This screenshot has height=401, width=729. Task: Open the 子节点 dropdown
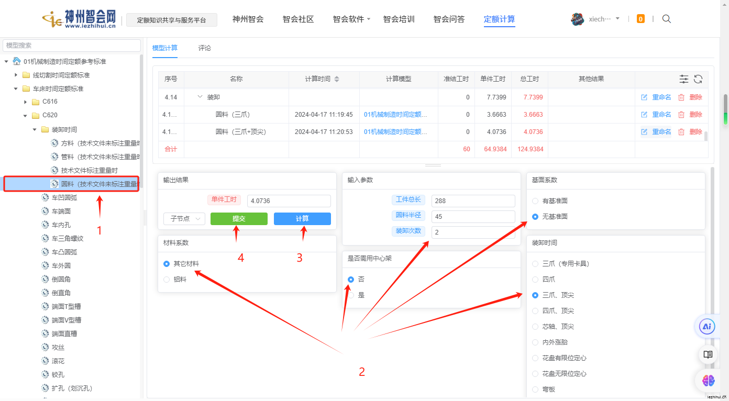click(184, 219)
